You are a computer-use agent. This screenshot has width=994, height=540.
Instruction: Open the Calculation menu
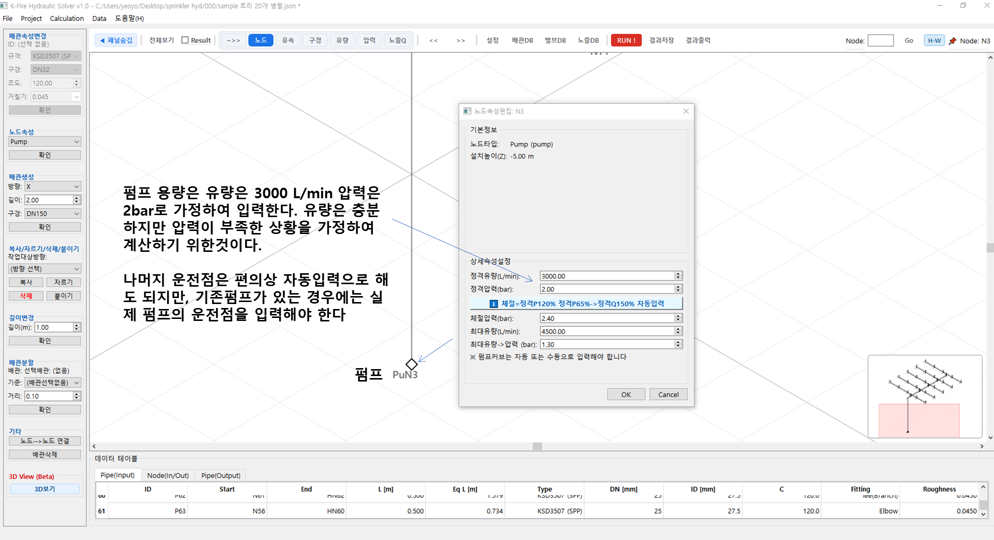67,18
